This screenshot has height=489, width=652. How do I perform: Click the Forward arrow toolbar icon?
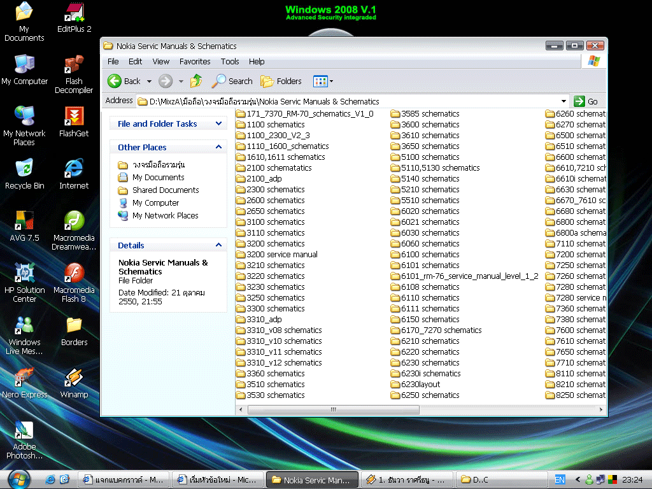[x=166, y=81]
